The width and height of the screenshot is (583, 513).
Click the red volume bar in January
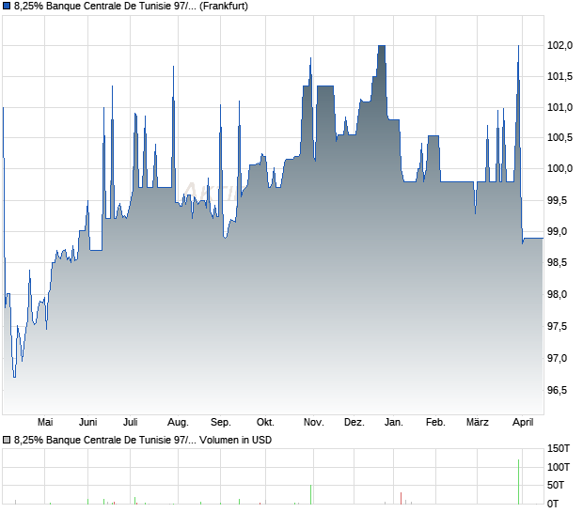[x=401, y=498]
